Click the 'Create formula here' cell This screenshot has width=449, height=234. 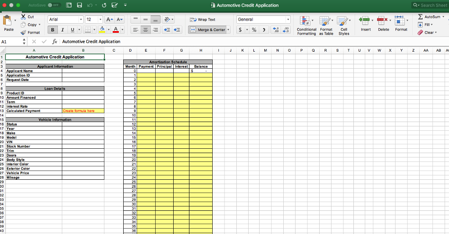(x=83, y=111)
